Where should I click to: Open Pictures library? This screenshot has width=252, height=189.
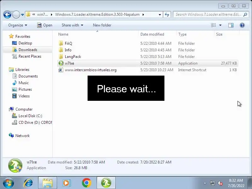[25, 89]
